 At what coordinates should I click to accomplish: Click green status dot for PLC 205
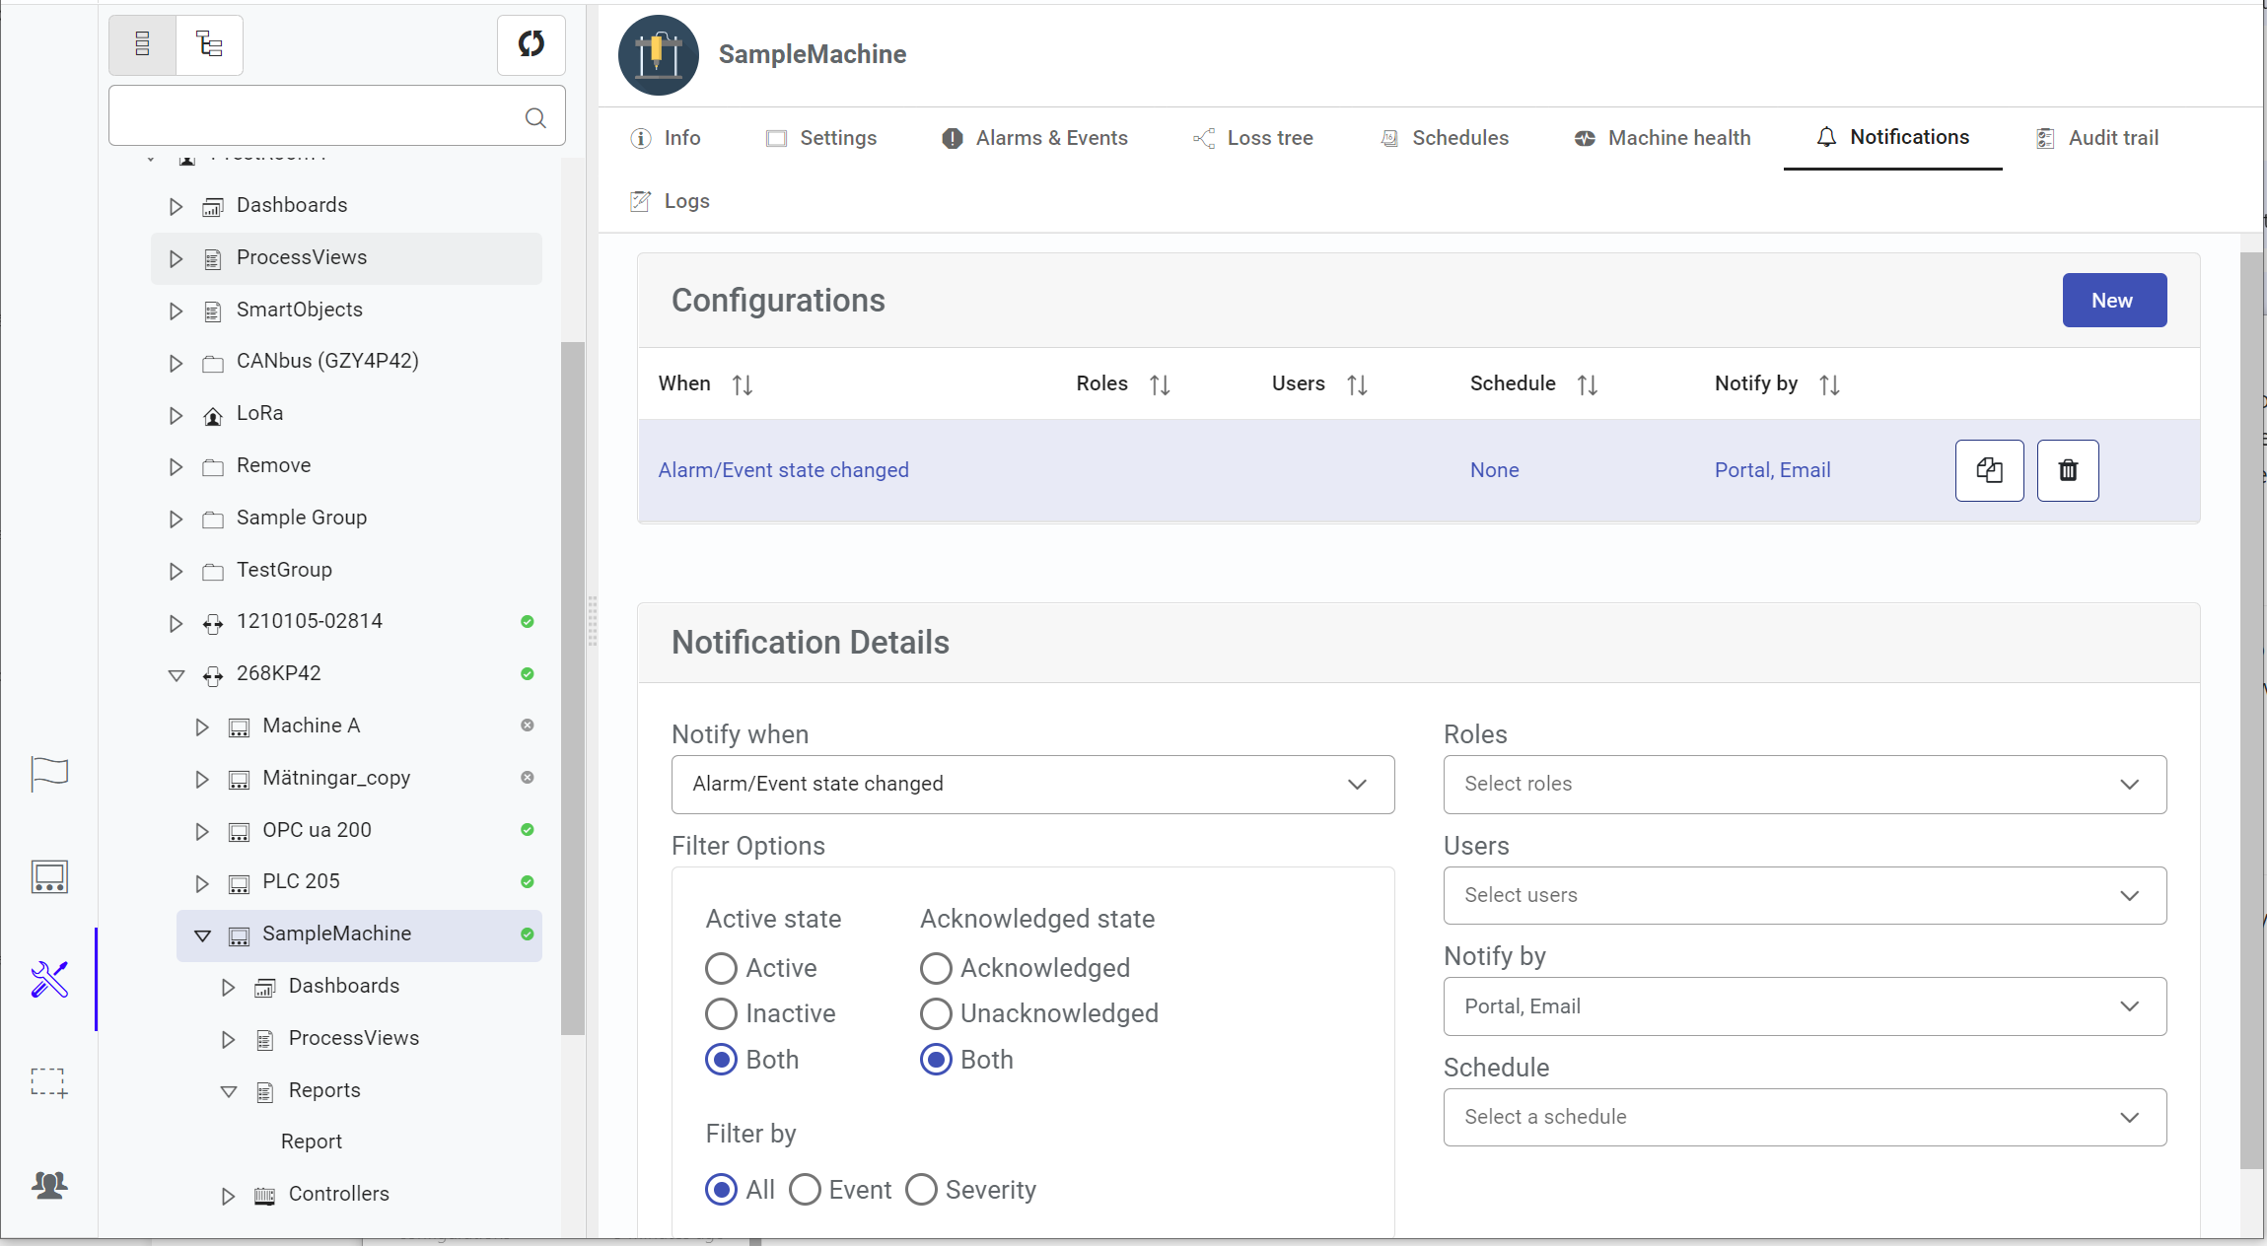(528, 882)
